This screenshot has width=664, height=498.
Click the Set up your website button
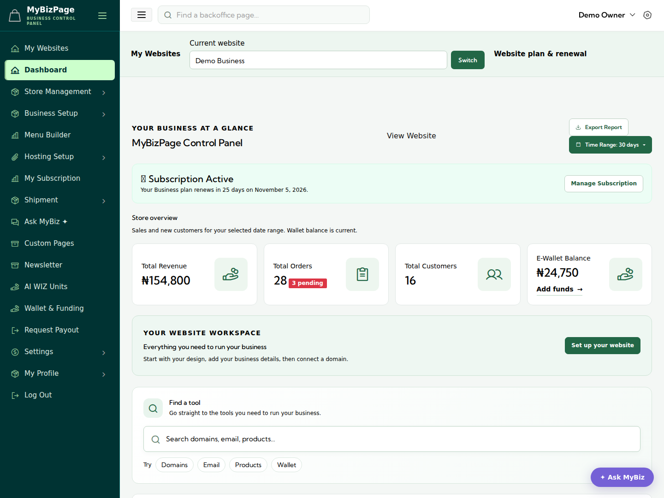[x=603, y=345]
